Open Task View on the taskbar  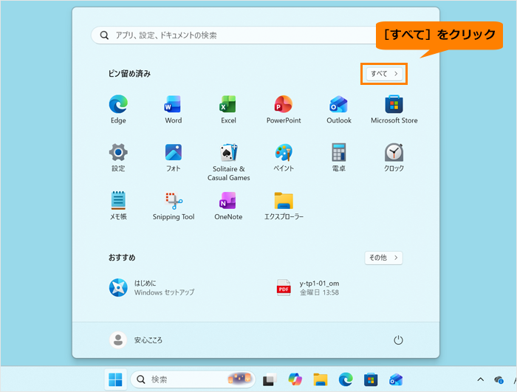coord(270,379)
